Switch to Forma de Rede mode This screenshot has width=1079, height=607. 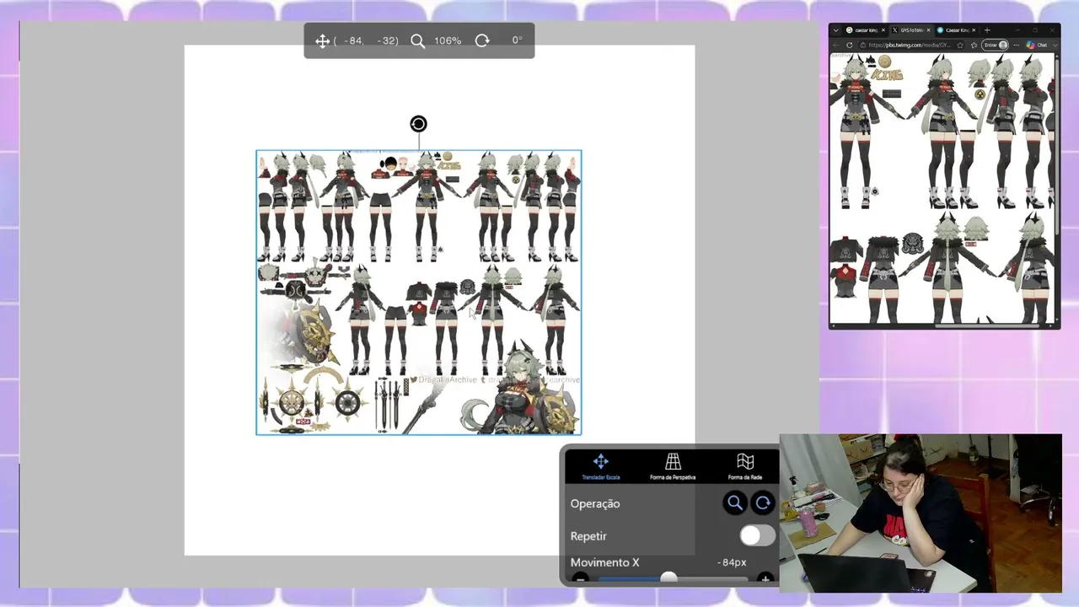[745, 466]
